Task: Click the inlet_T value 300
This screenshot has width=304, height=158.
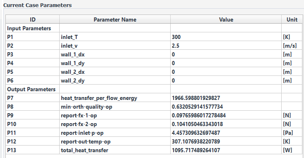Action: [226, 37]
